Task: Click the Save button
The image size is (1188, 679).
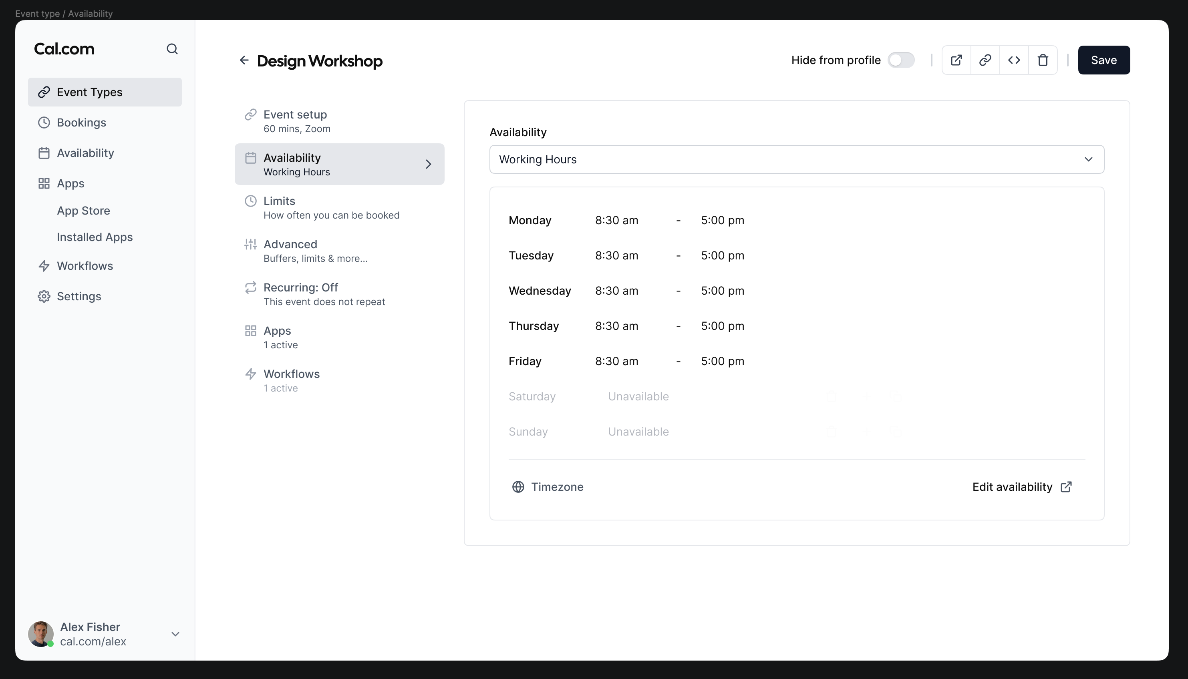Action: pos(1103,60)
